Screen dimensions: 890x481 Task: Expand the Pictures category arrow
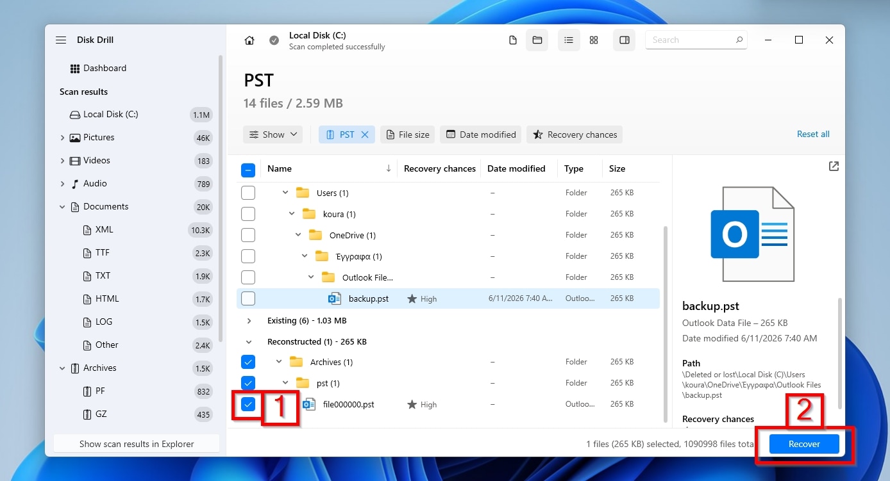[62, 138]
